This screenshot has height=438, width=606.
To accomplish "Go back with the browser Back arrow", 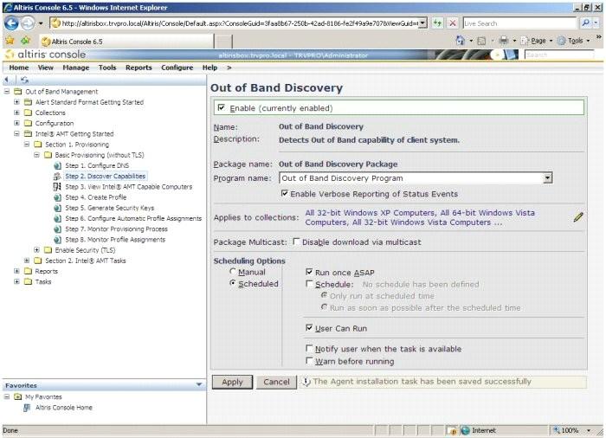I will coord(11,23).
